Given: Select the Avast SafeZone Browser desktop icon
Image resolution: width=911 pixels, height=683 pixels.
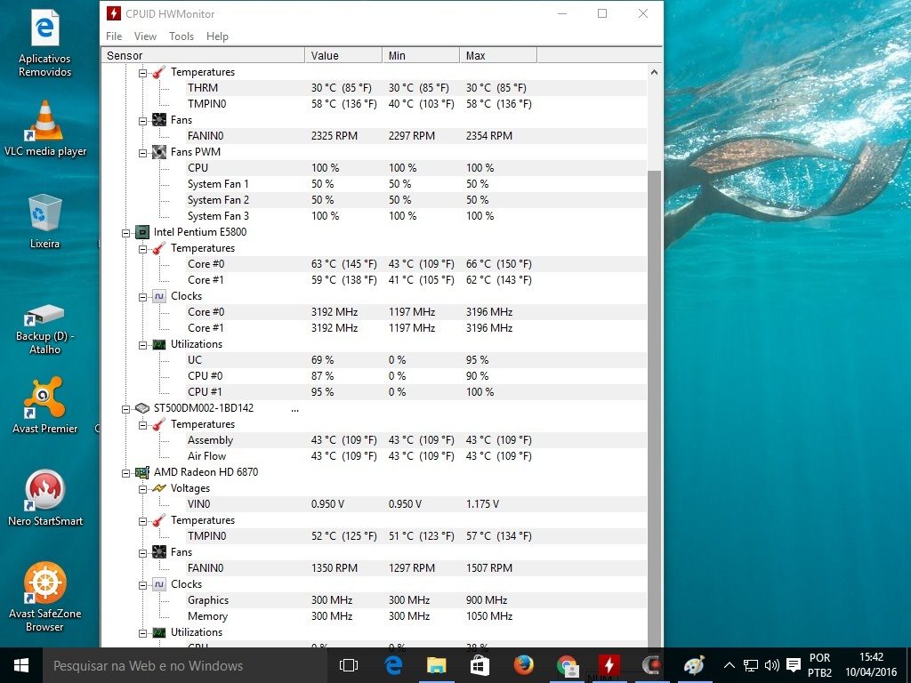Looking at the screenshot, I should [x=44, y=597].
